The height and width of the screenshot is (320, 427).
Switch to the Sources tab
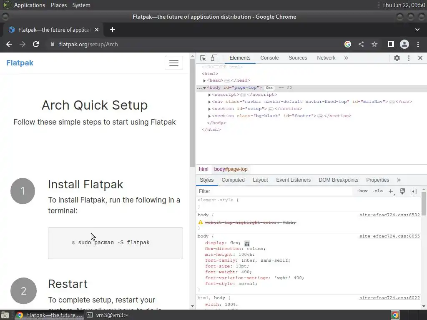(x=298, y=58)
